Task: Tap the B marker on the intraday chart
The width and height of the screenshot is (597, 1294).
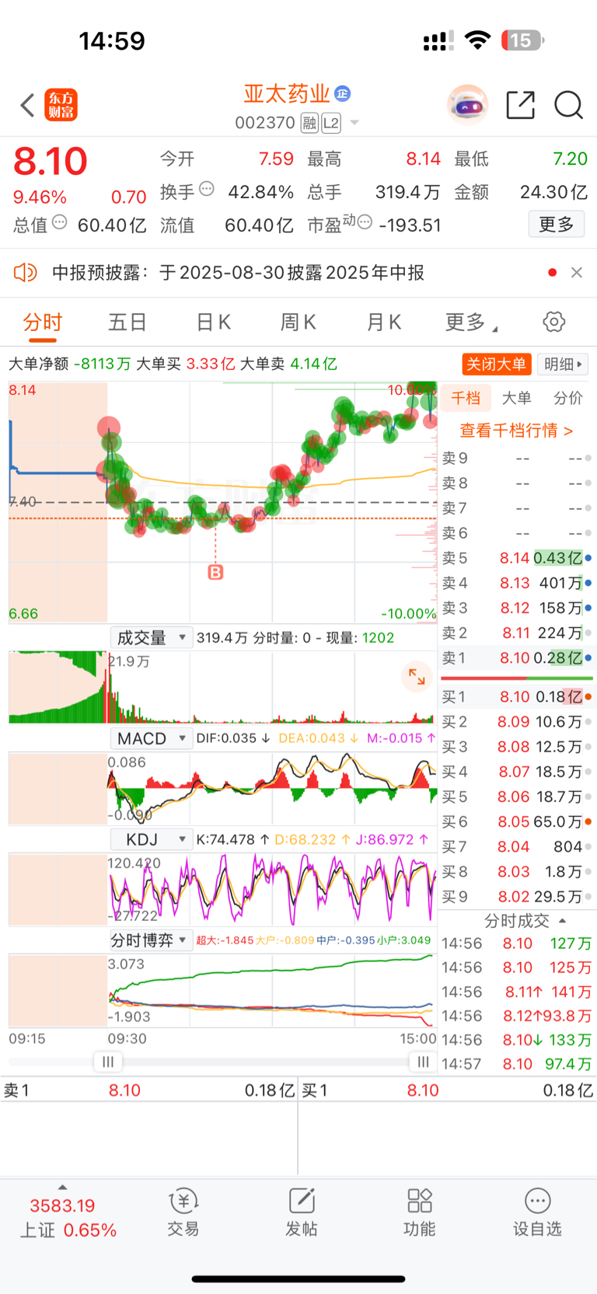Action: click(215, 572)
